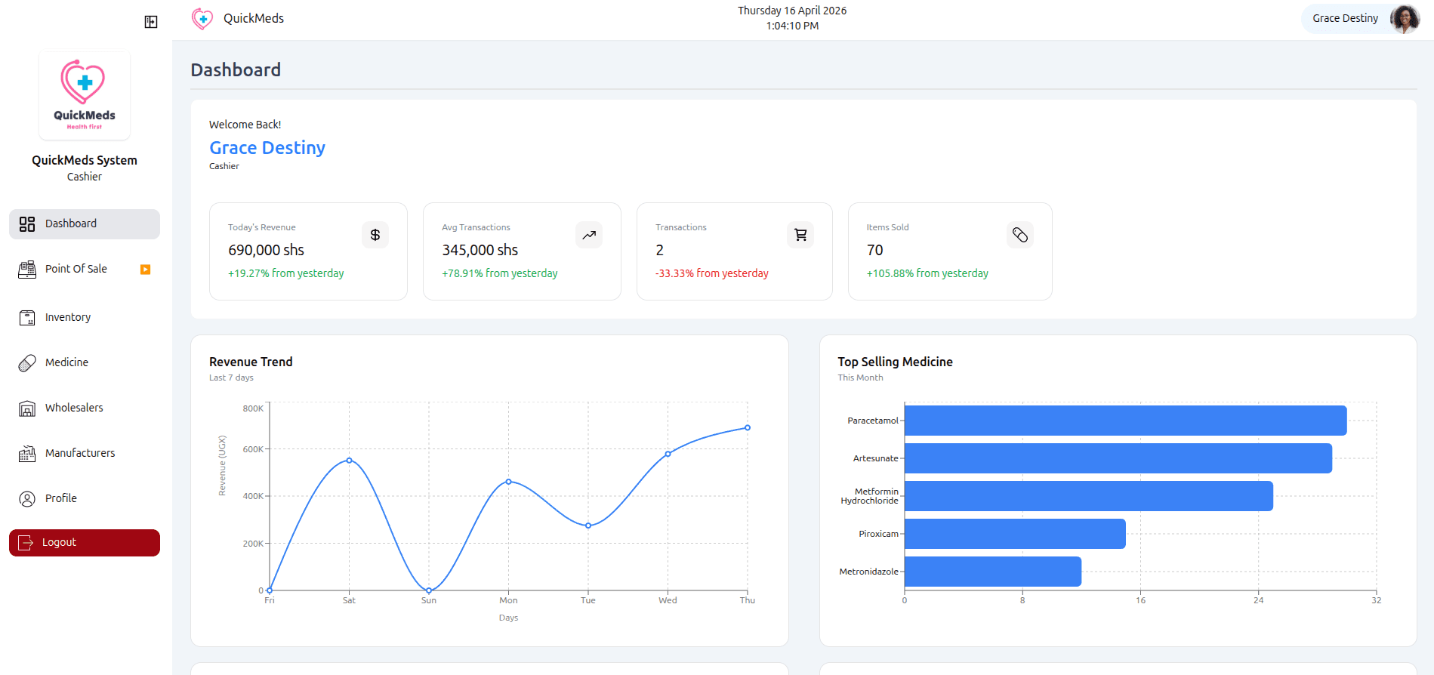Screen dimensions: 1434x675
Task: Collapse the sidebar using the panel toggle icon
Action: pyautogui.click(x=151, y=22)
